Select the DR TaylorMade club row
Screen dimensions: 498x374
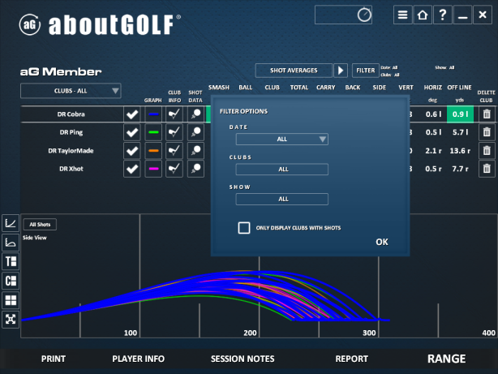pyautogui.click(x=71, y=151)
